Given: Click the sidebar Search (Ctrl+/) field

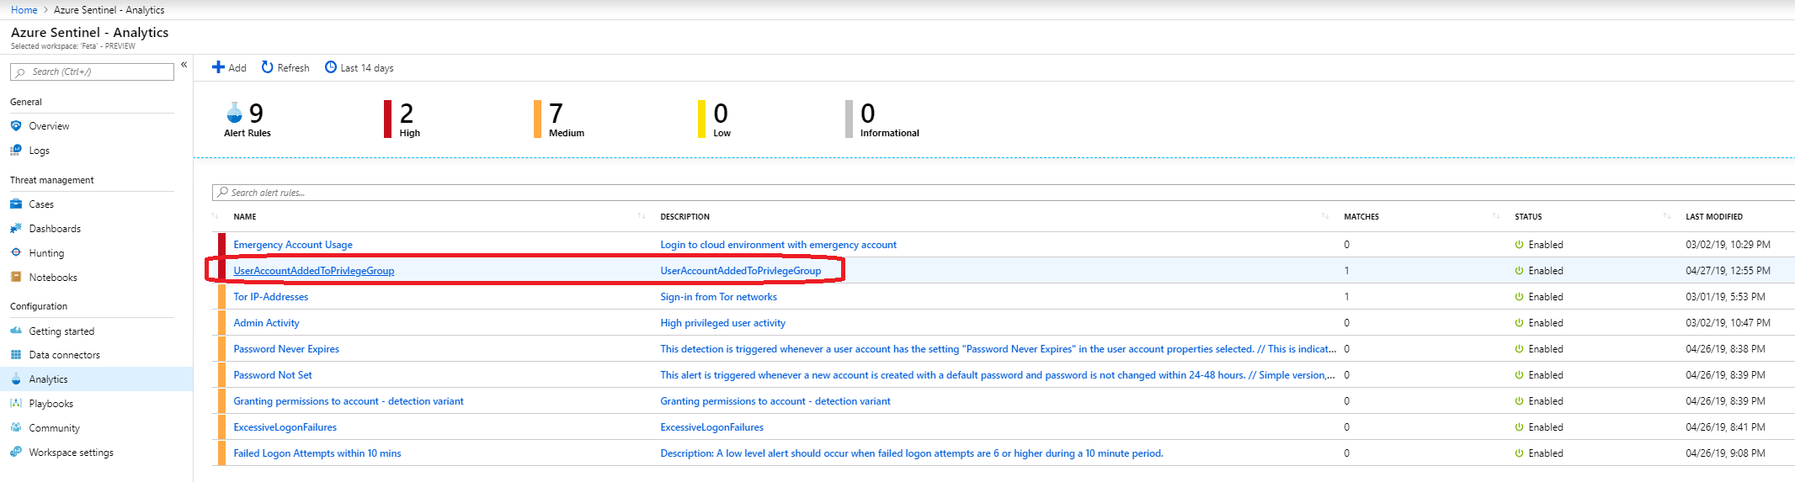Looking at the screenshot, I should (x=92, y=72).
